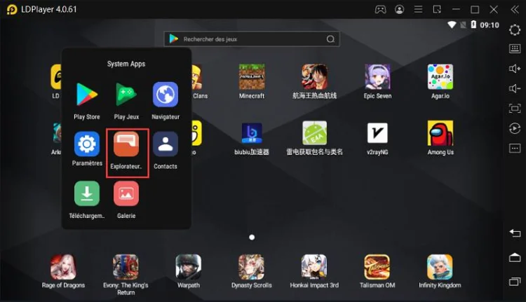Toggle fullscreen from the sidebar
Viewport: 526px width, 302px height.
[515, 109]
